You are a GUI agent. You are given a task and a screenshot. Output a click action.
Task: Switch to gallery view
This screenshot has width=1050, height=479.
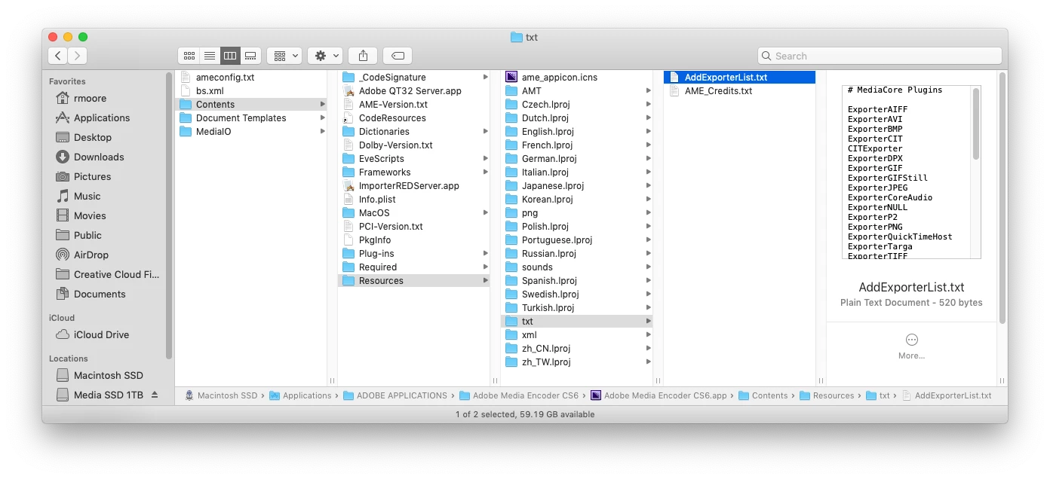point(251,56)
